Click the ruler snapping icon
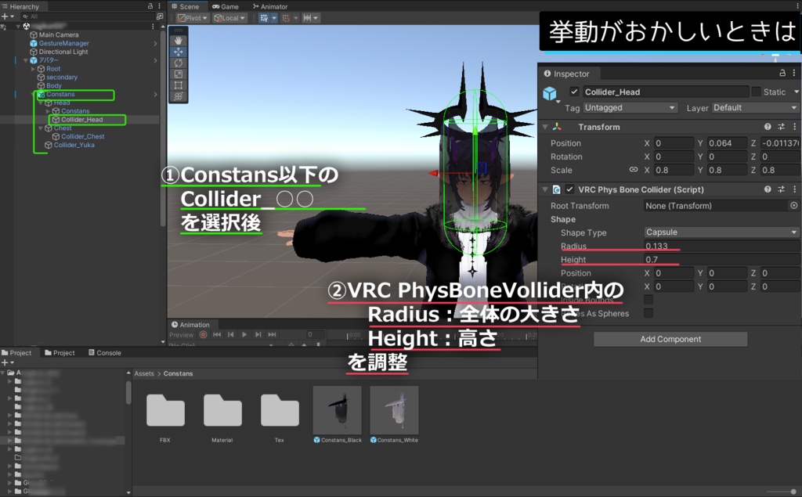 pos(307,18)
